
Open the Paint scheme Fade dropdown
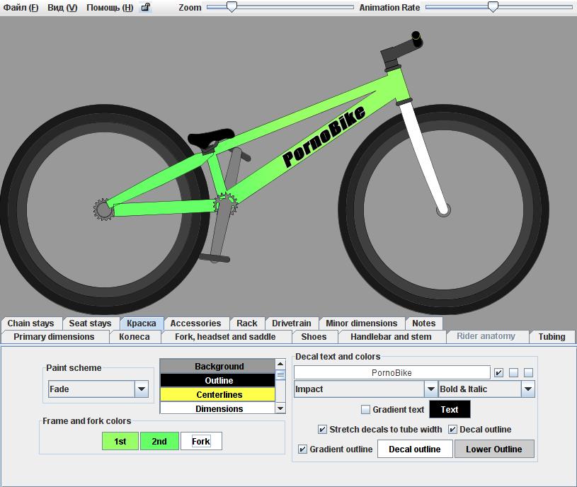142,389
